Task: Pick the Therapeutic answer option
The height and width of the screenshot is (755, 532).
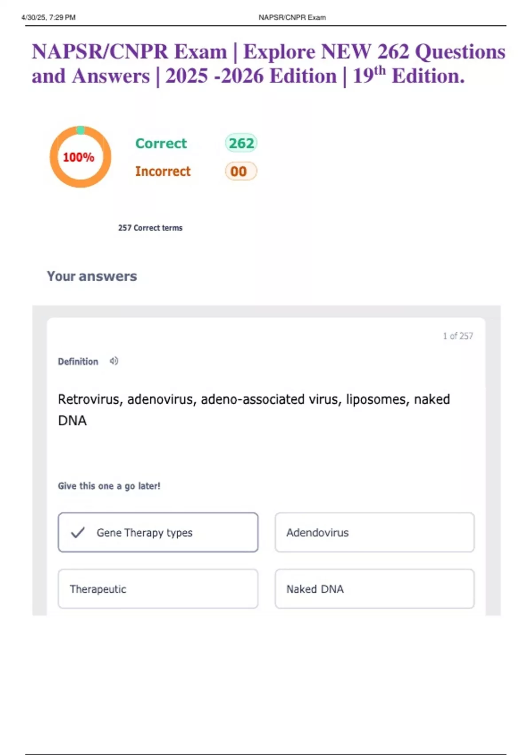Action: pyautogui.click(x=158, y=589)
